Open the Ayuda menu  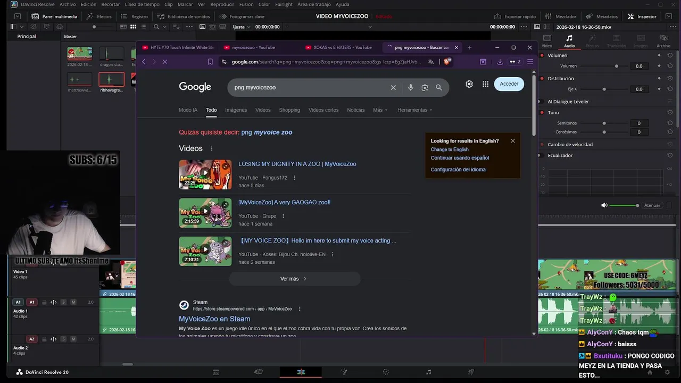coord(343,4)
